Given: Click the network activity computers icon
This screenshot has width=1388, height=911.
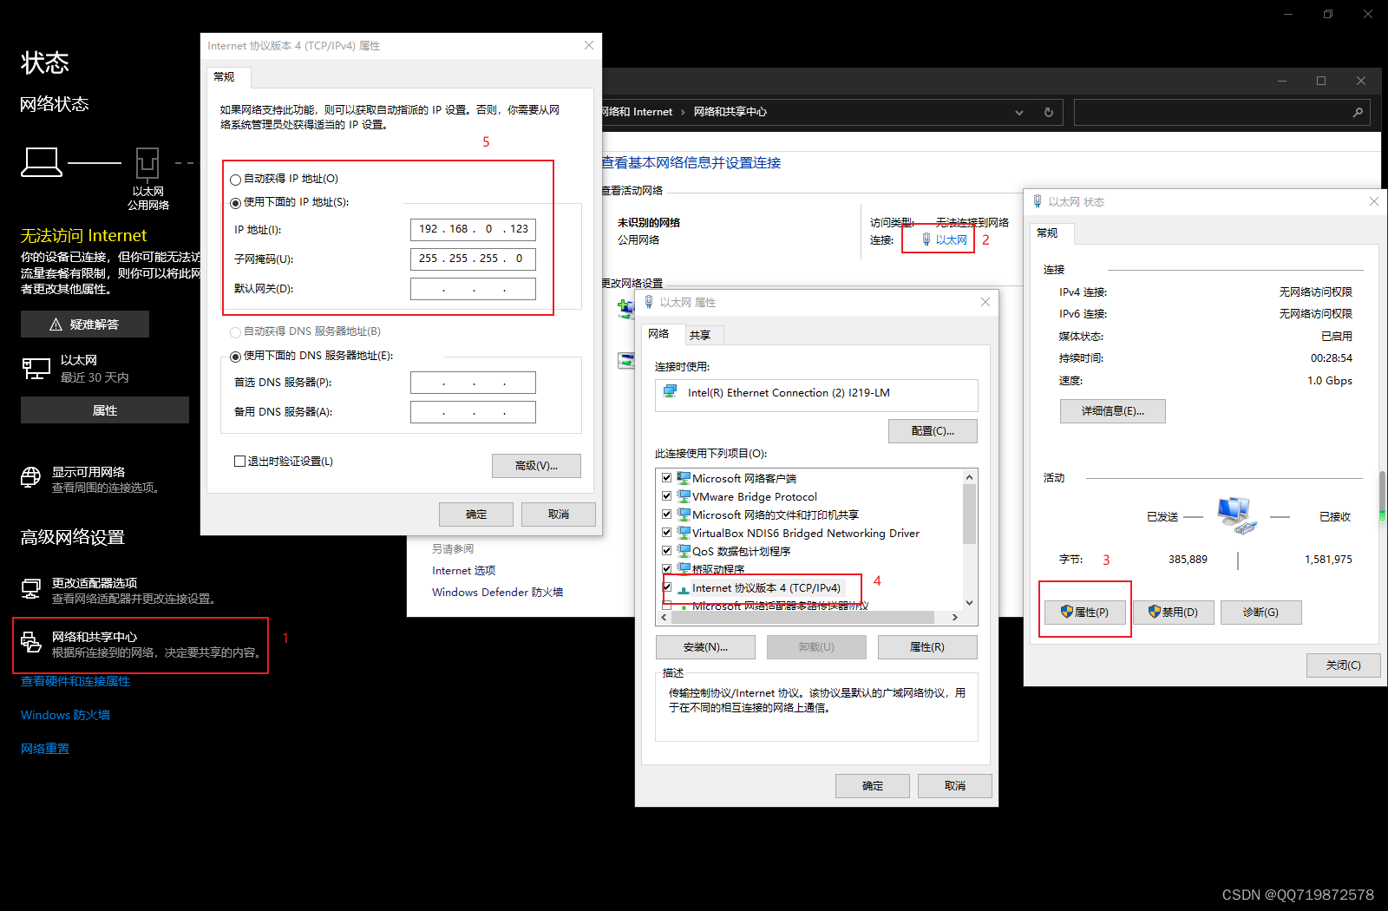Looking at the screenshot, I should [x=1236, y=515].
